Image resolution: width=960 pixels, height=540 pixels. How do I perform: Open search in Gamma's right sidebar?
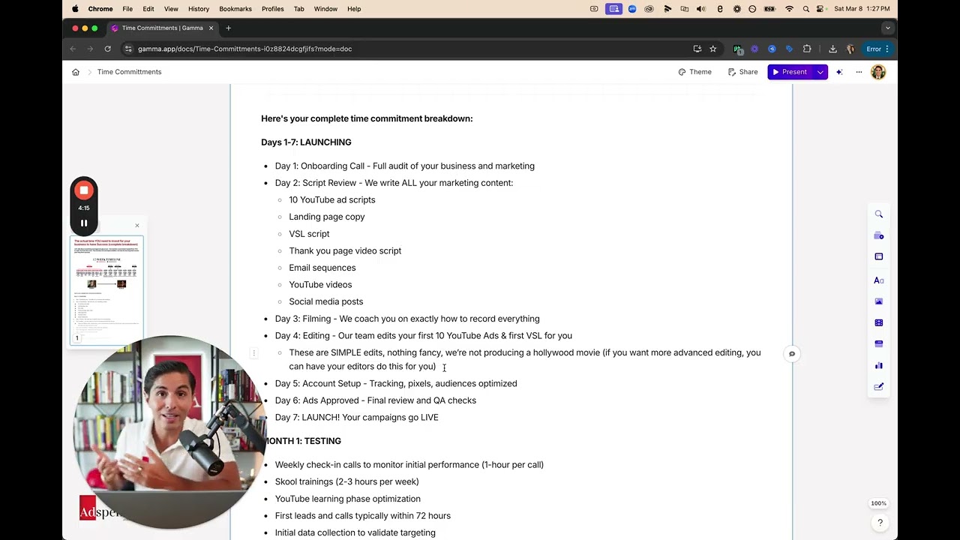coord(879,214)
